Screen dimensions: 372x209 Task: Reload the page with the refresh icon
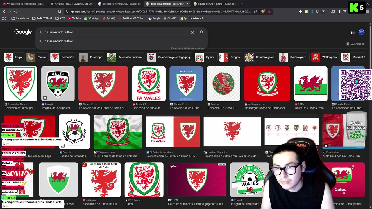tap(16, 12)
